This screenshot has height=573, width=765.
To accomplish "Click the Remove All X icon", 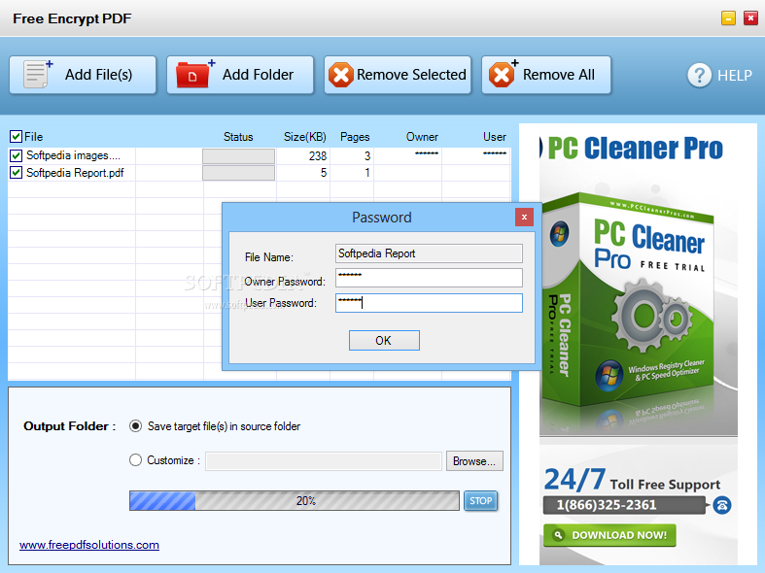I will [x=503, y=74].
